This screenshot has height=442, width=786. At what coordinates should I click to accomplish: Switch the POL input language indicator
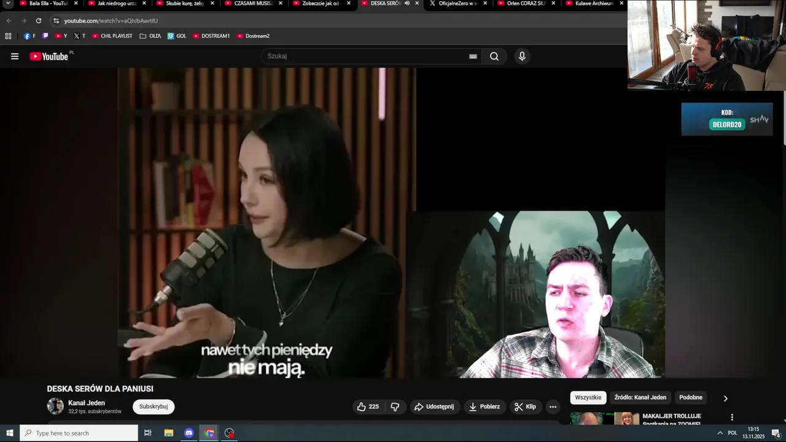732,433
